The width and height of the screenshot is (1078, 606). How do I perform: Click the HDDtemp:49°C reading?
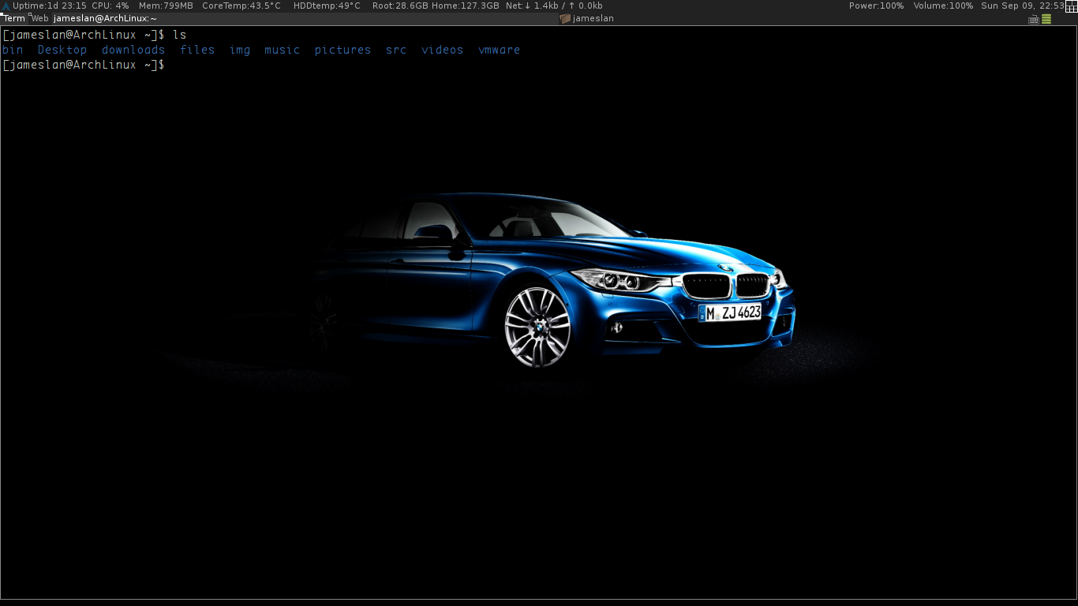coord(327,6)
